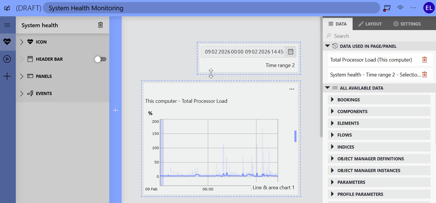Enable the Header Bar toggle switch
The width and height of the screenshot is (436, 203).
click(101, 59)
